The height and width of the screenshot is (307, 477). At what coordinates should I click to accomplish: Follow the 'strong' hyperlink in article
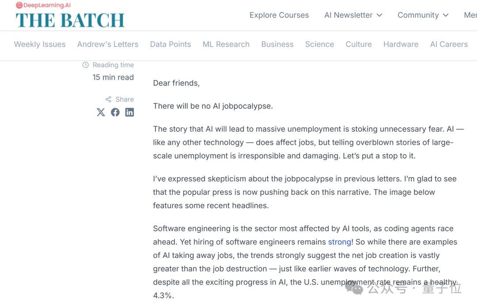pos(340,242)
